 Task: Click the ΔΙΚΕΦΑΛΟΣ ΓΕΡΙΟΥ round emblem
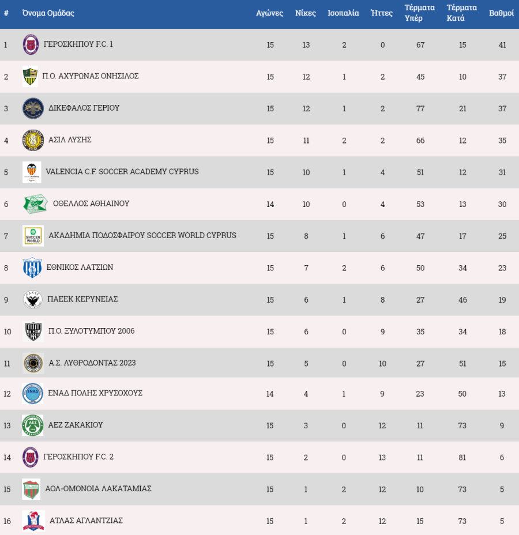point(33,108)
